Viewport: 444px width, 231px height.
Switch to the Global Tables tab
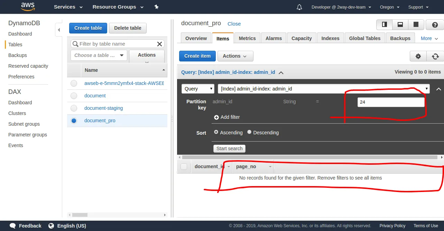365,38
